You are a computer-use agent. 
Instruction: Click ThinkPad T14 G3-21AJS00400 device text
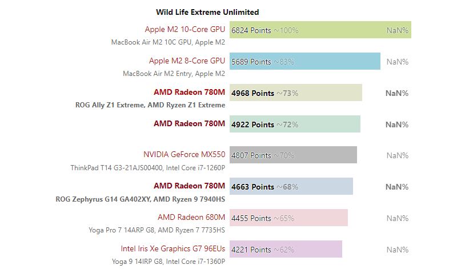[117, 168]
